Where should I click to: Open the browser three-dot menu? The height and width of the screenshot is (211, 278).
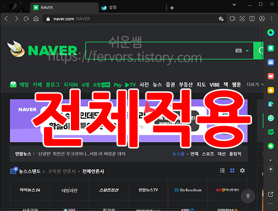[x=272, y=19]
